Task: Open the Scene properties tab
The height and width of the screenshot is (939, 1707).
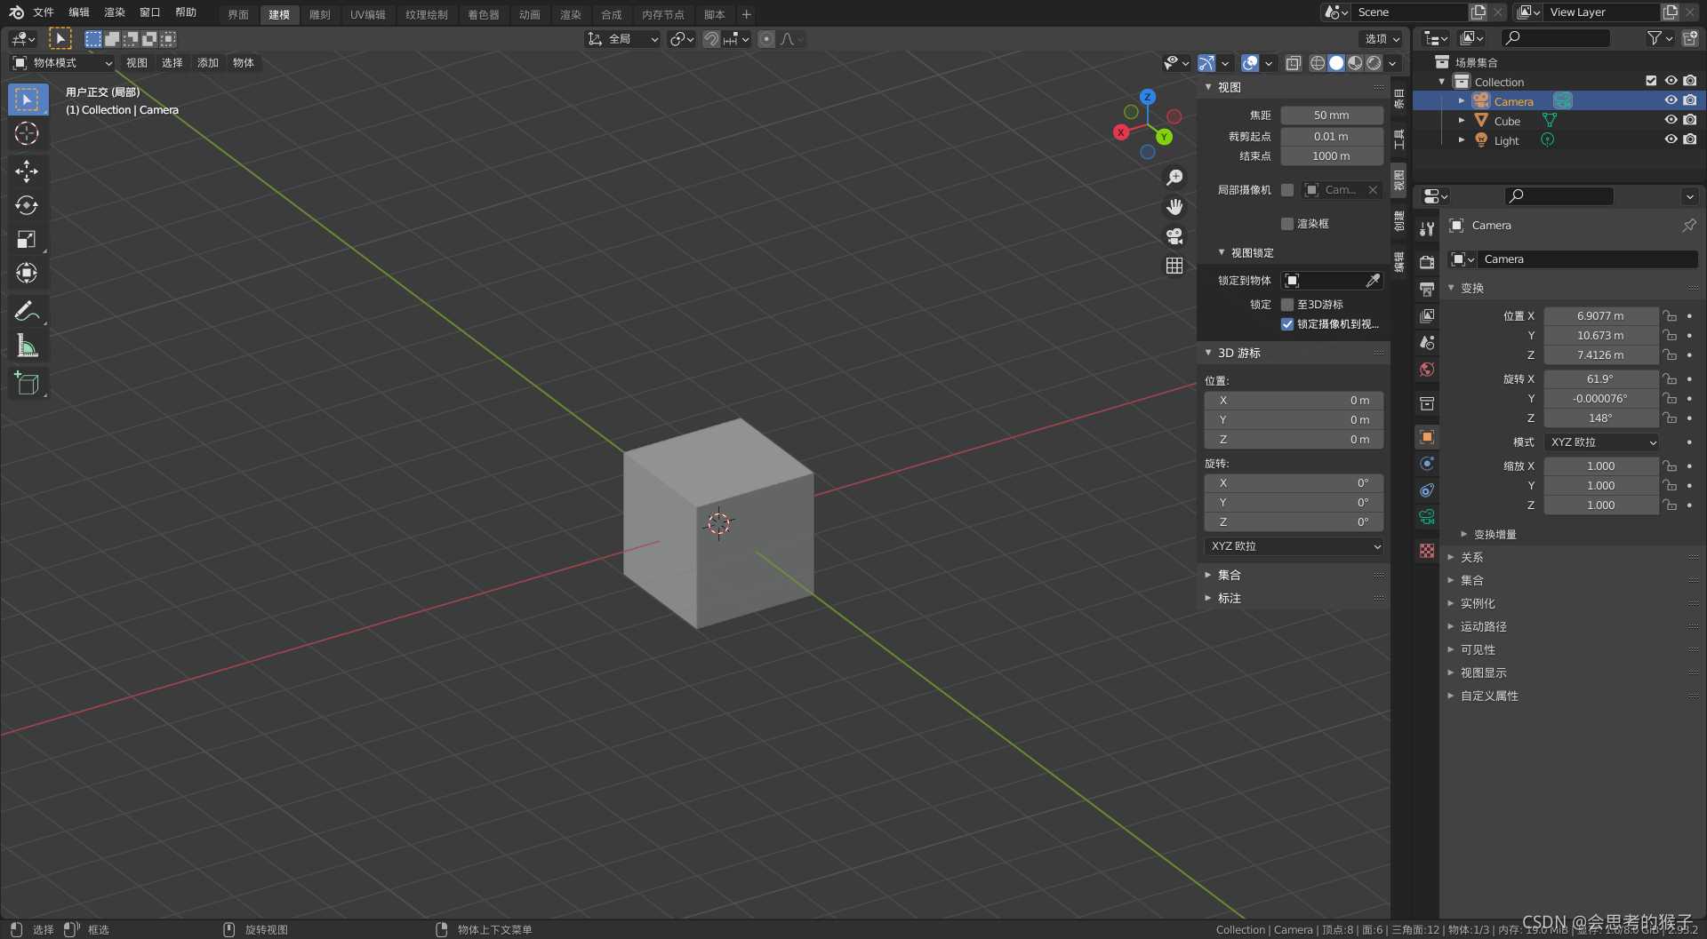Action: pos(1427,342)
